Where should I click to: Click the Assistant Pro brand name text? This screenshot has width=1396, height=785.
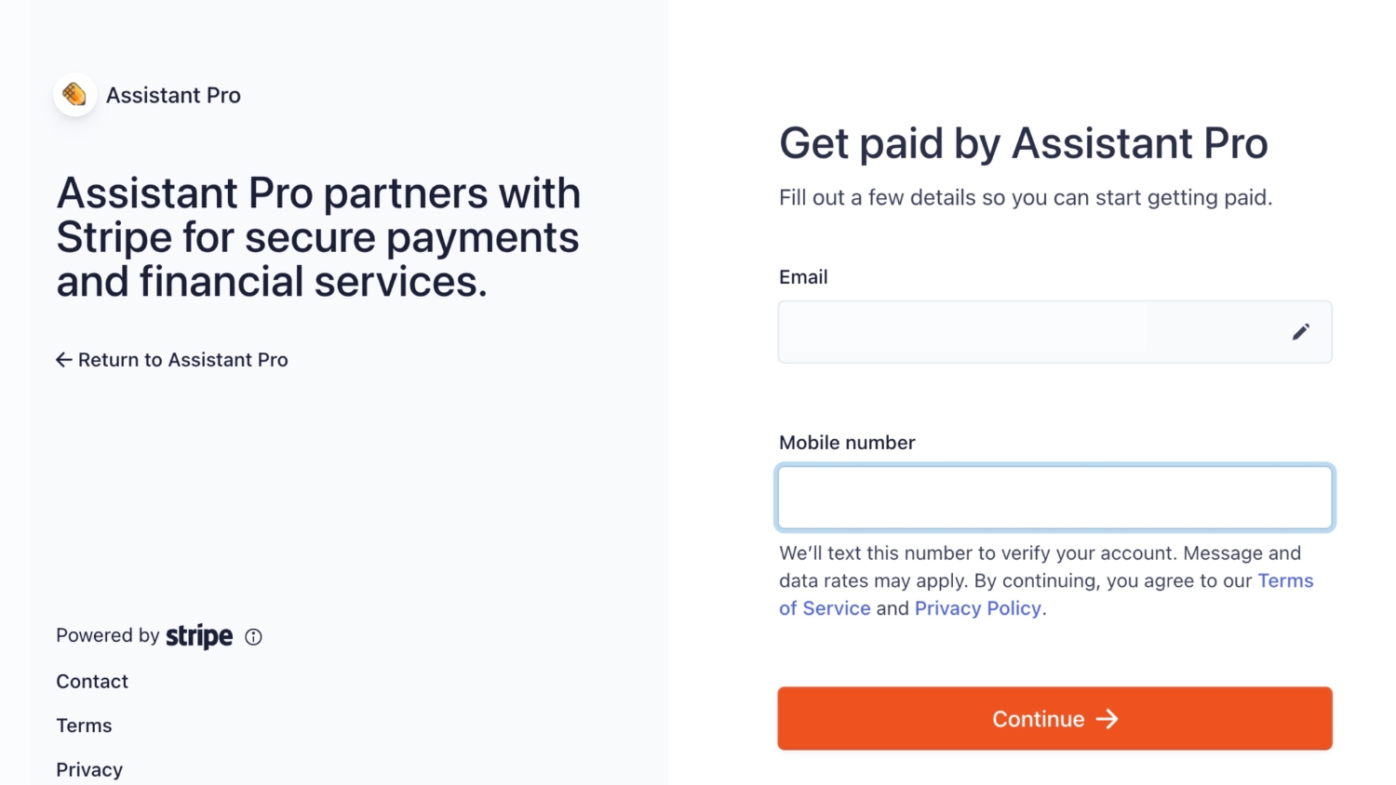coord(173,95)
